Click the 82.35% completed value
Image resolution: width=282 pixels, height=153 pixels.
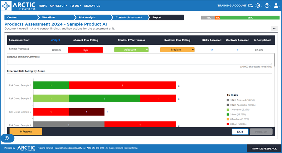point(259,50)
